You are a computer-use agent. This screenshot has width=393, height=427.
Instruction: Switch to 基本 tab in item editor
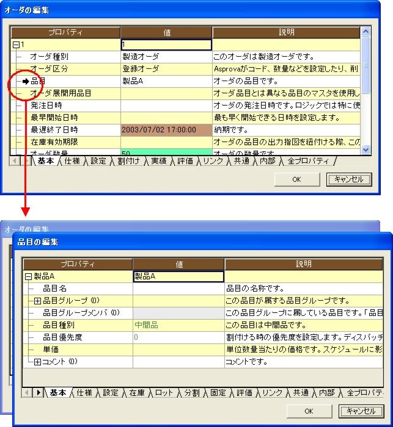[58, 393]
